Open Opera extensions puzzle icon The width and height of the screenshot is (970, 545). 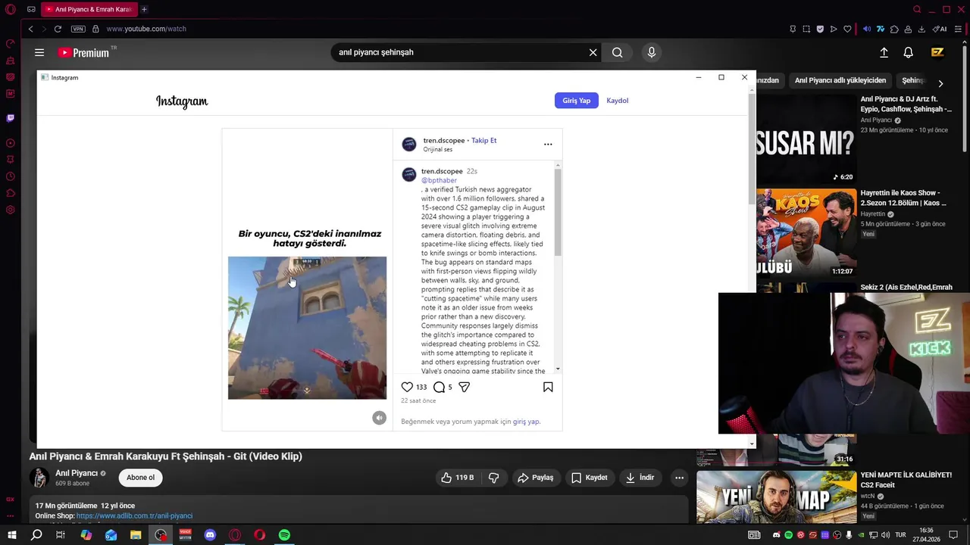(894, 29)
